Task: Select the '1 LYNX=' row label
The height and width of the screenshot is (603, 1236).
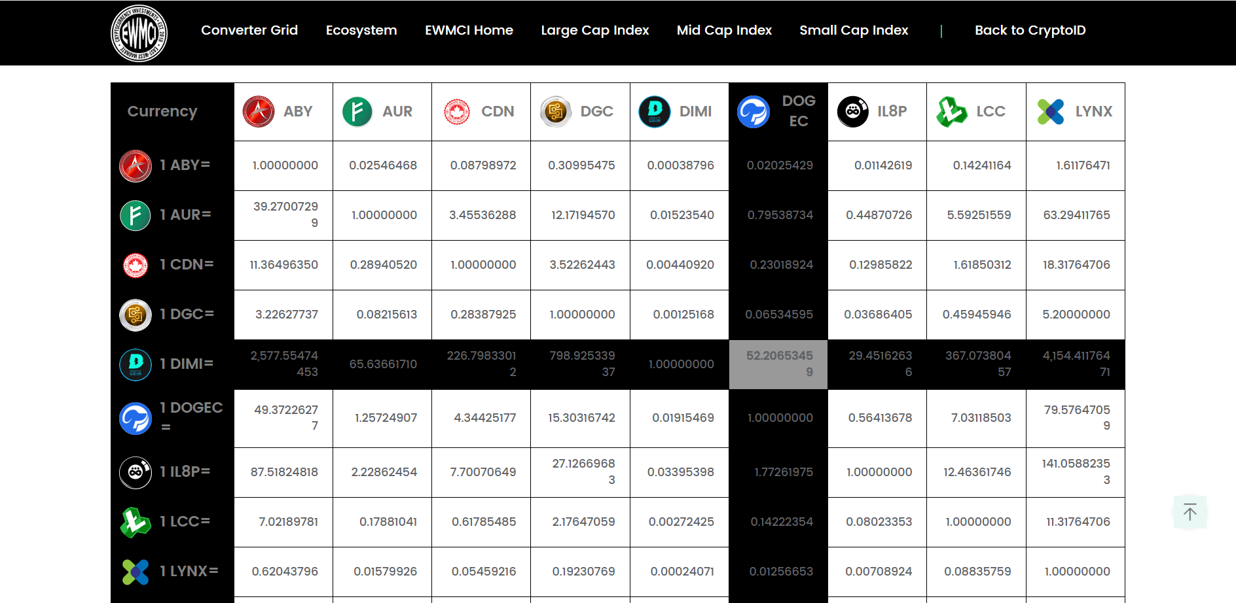Action: click(189, 571)
